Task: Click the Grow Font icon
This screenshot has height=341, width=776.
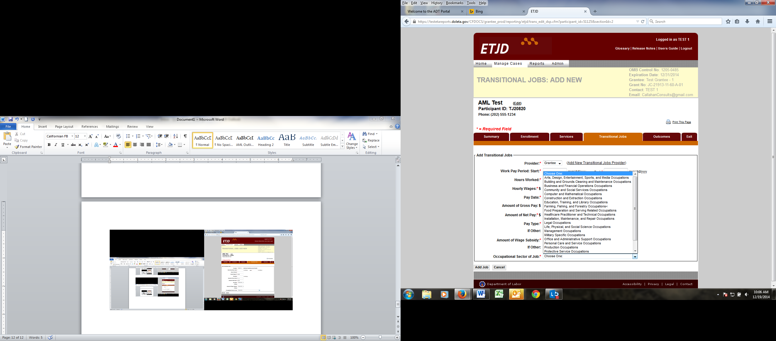Action: click(90, 136)
